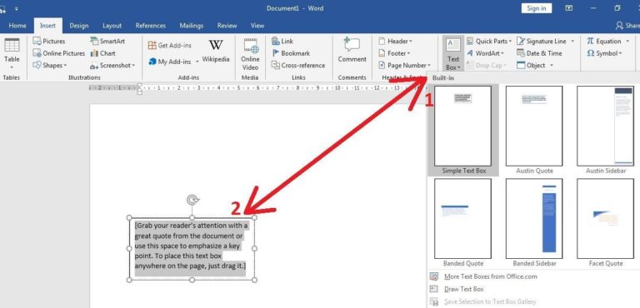Image resolution: width=640 pixels, height=308 pixels.
Task: Choose Draw Text Box
Action: [x=463, y=289]
